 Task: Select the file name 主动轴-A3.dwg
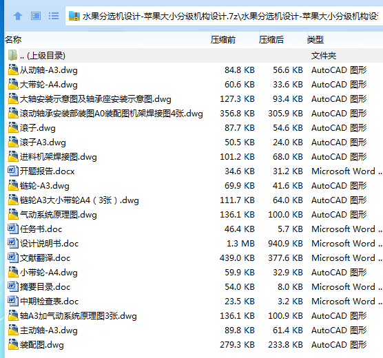49,330
